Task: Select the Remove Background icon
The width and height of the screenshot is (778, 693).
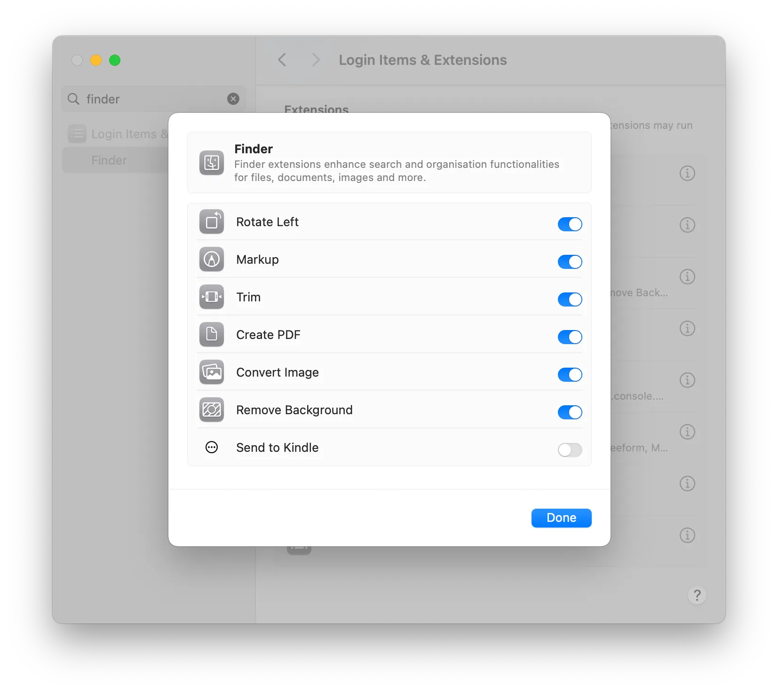Action: tap(212, 409)
